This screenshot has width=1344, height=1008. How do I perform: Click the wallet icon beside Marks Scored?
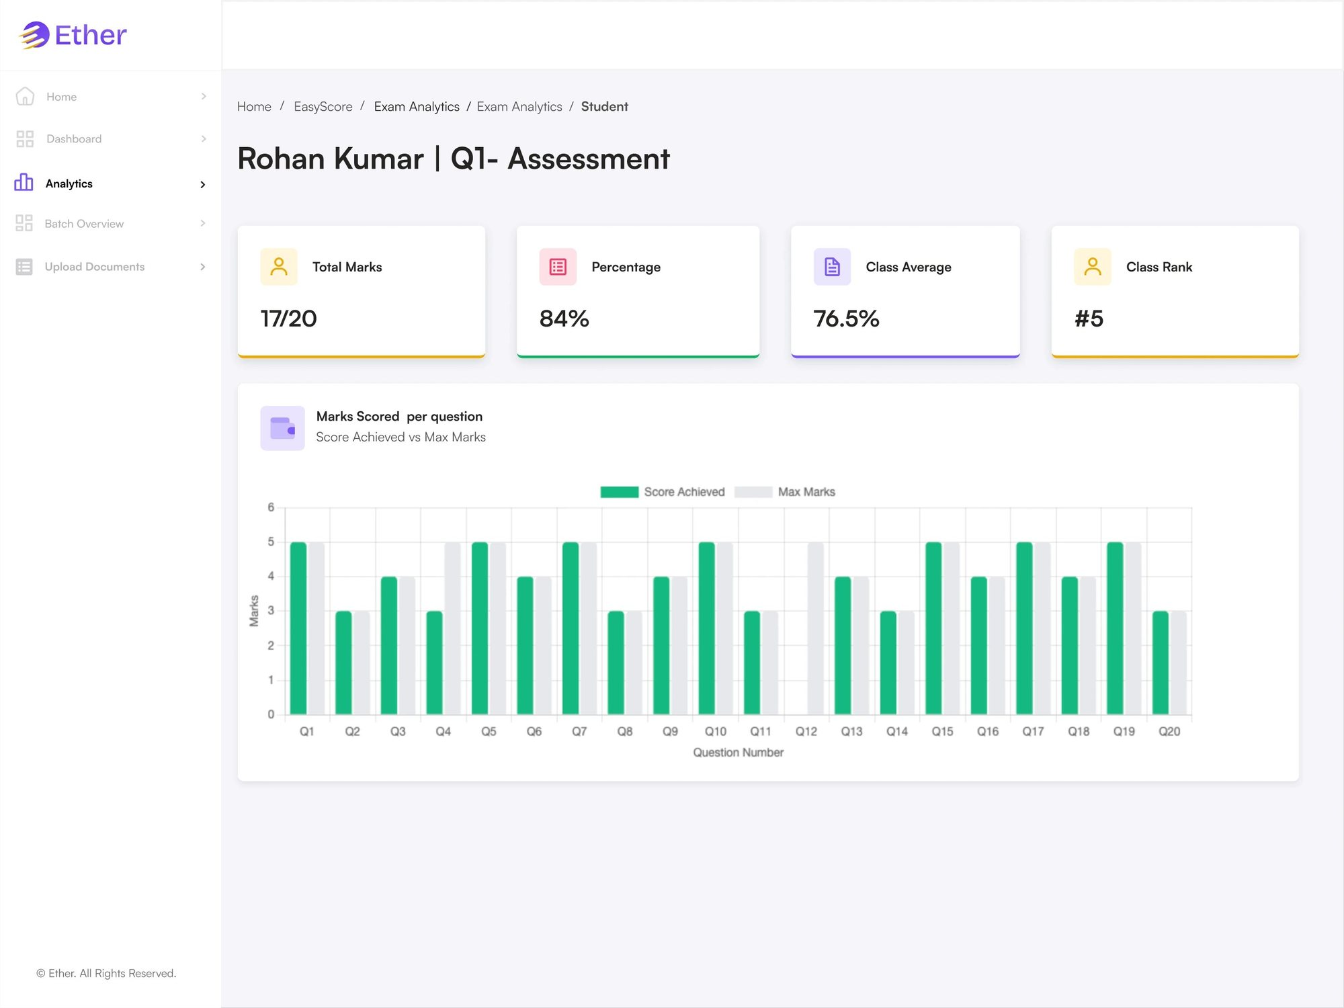click(x=282, y=428)
